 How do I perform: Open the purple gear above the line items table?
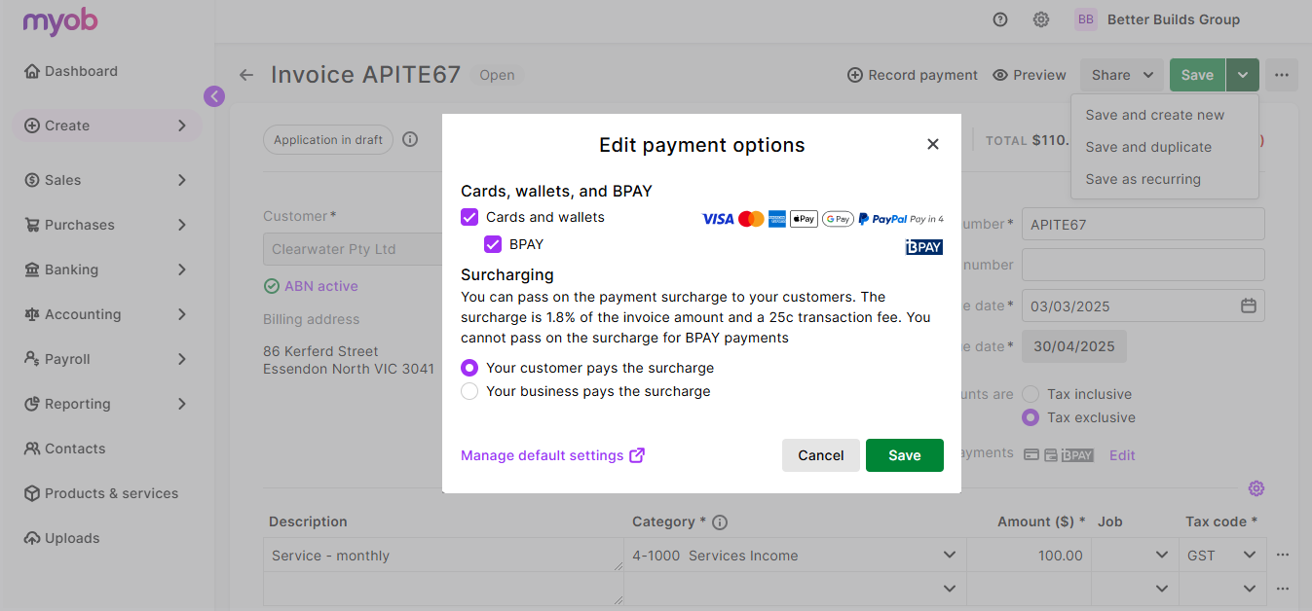1256,487
